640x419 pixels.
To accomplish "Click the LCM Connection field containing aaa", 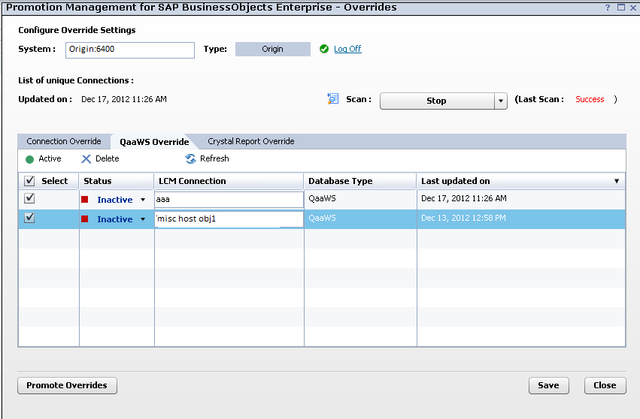I will click(x=229, y=199).
